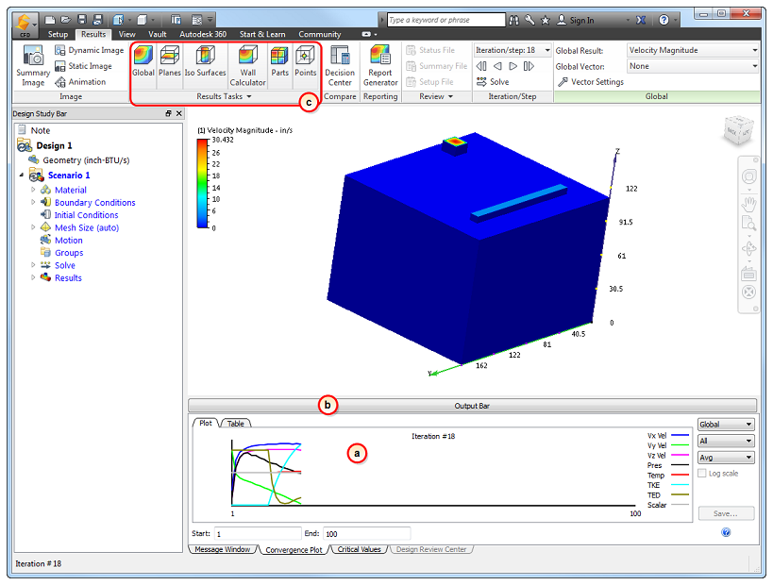Open the All dropdown in Output Bar

[x=726, y=441]
